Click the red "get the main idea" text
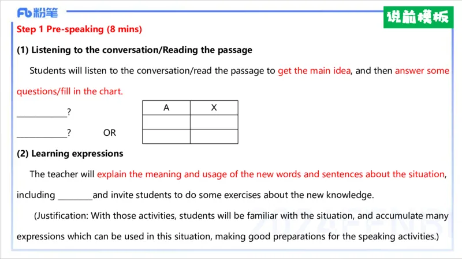The image size is (462, 259). click(315, 71)
